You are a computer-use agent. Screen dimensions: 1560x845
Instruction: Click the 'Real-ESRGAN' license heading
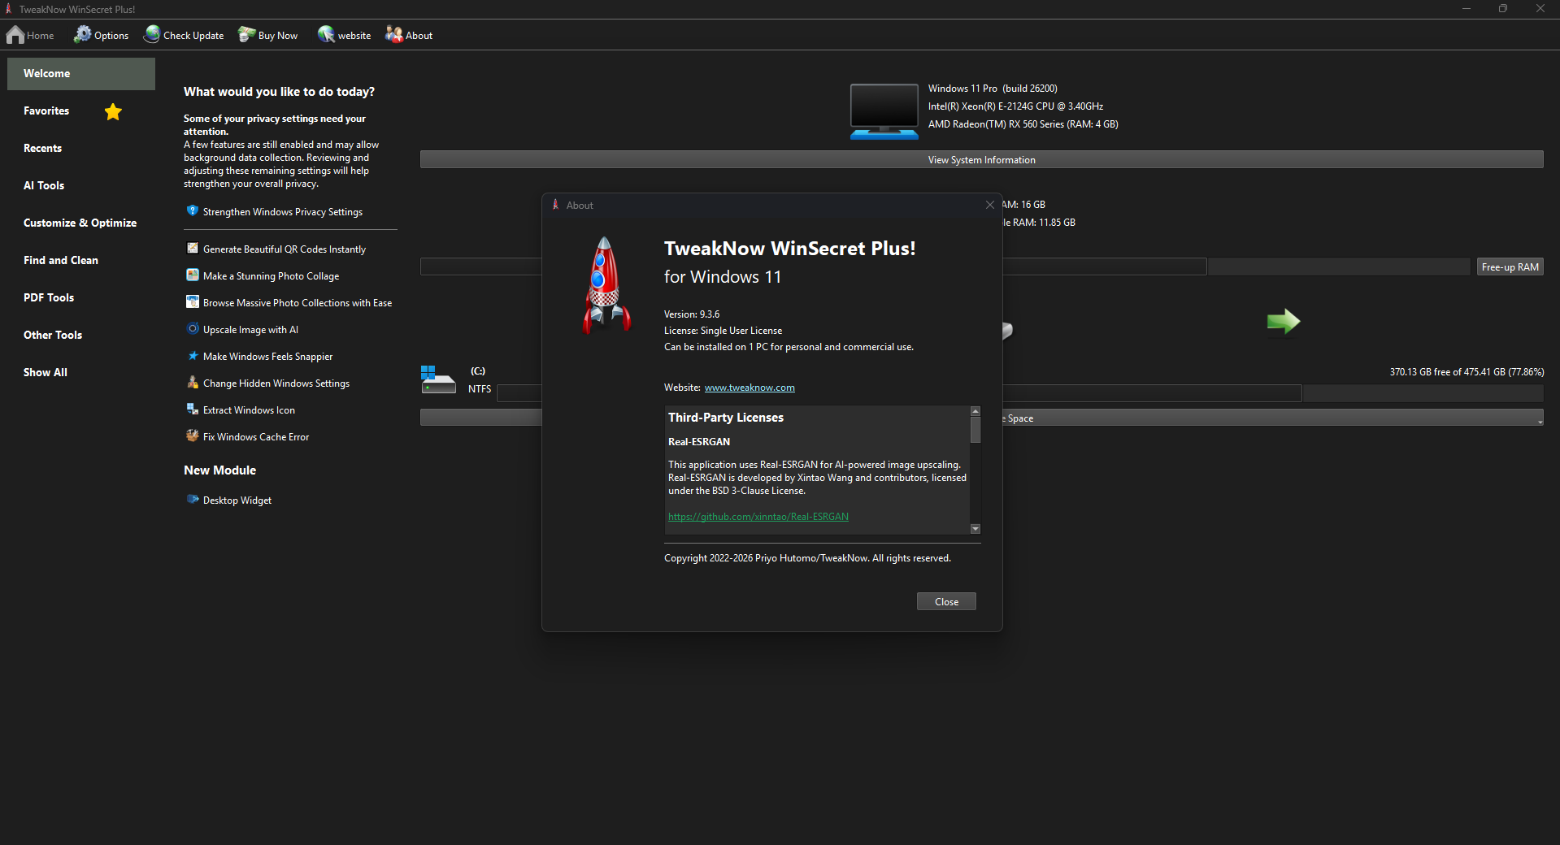pyautogui.click(x=699, y=442)
